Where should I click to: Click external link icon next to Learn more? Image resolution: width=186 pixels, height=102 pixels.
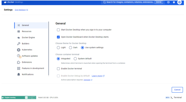tap(104, 76)
